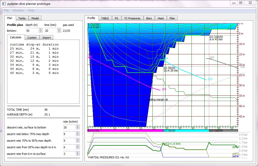
Task: Decrease the bottom depth with down arrow
Action: [41, 31]
